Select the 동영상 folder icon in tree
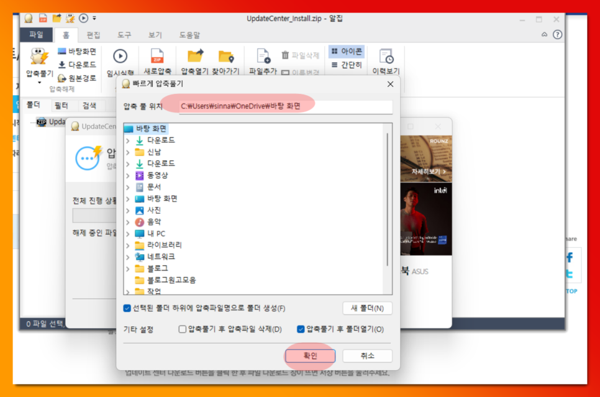600x397 pixels. coord(139,175)
